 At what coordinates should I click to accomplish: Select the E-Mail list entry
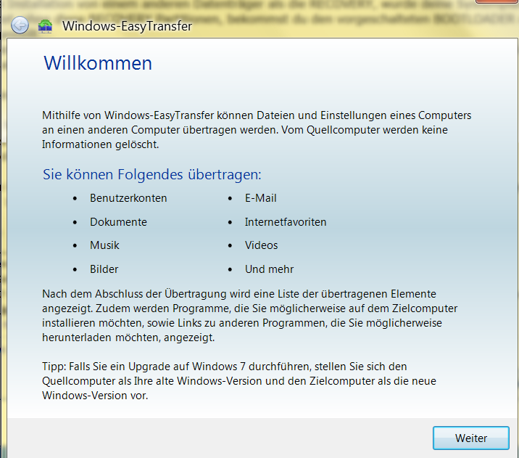tap(260, 198)
